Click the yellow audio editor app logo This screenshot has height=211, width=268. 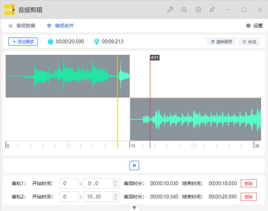pyautogui.click(x=10, y=10)
